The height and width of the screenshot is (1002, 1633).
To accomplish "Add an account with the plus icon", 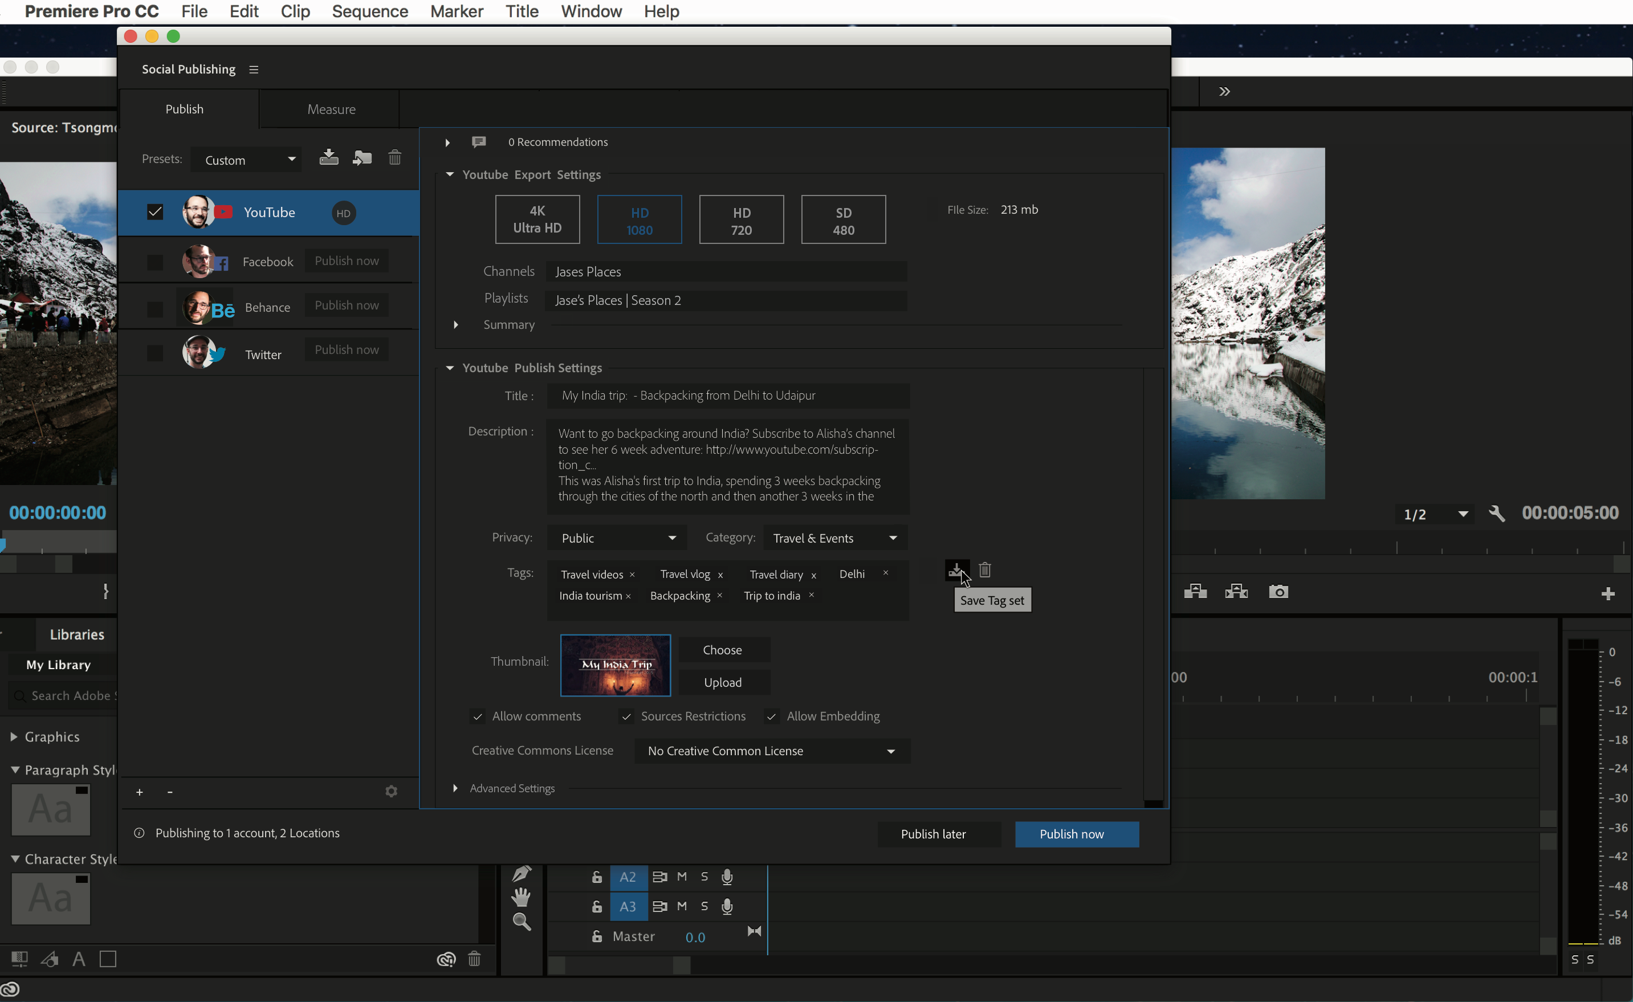I will (139, 792).
